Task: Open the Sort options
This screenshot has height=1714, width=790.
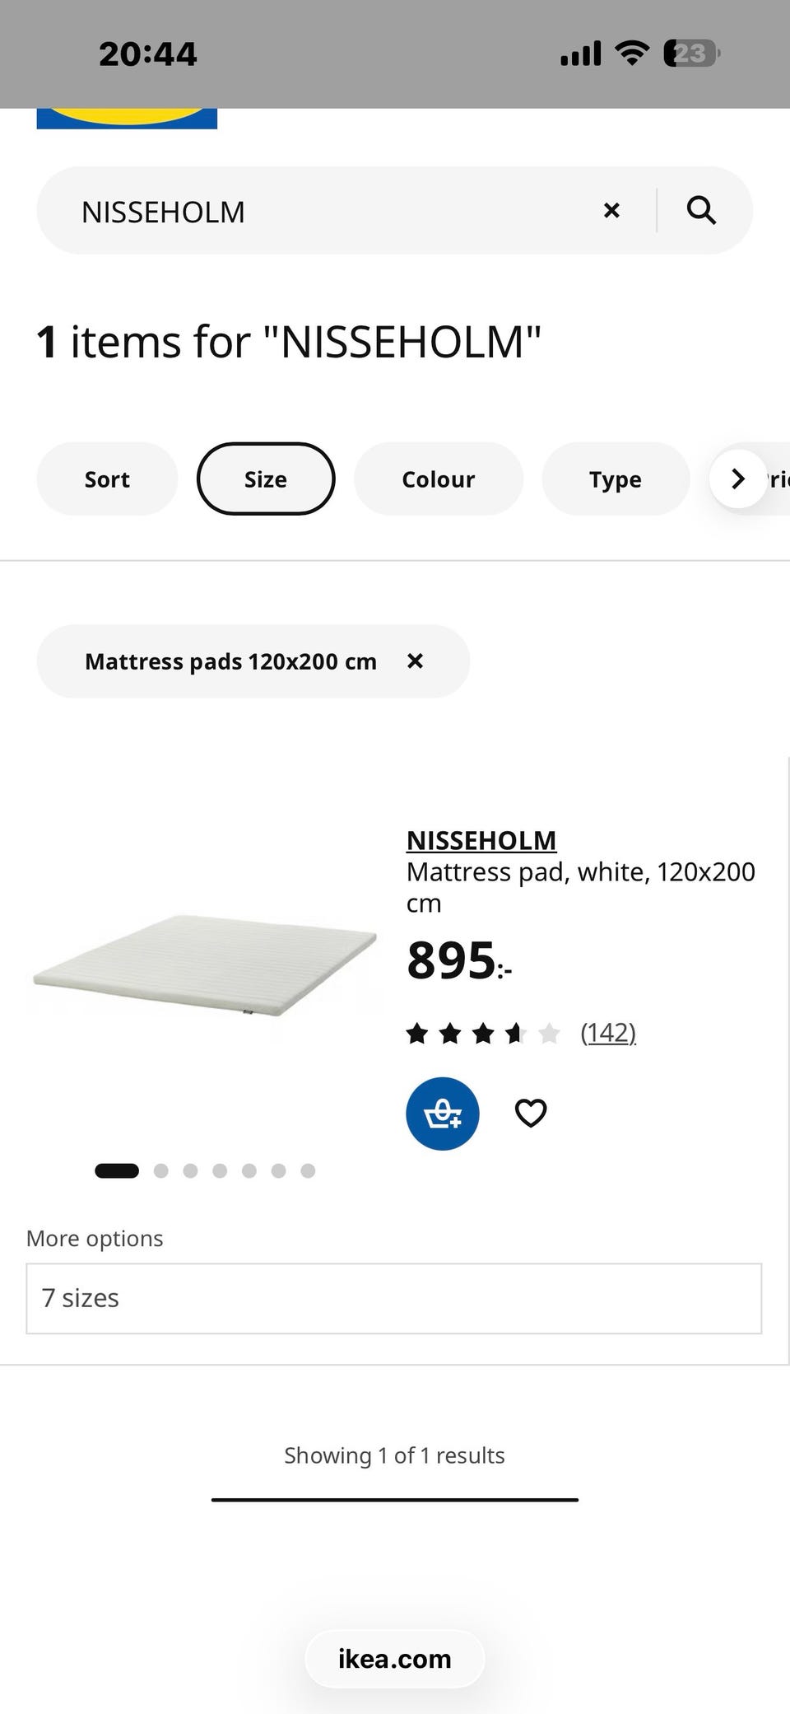Action: click(x=107, y=479)
